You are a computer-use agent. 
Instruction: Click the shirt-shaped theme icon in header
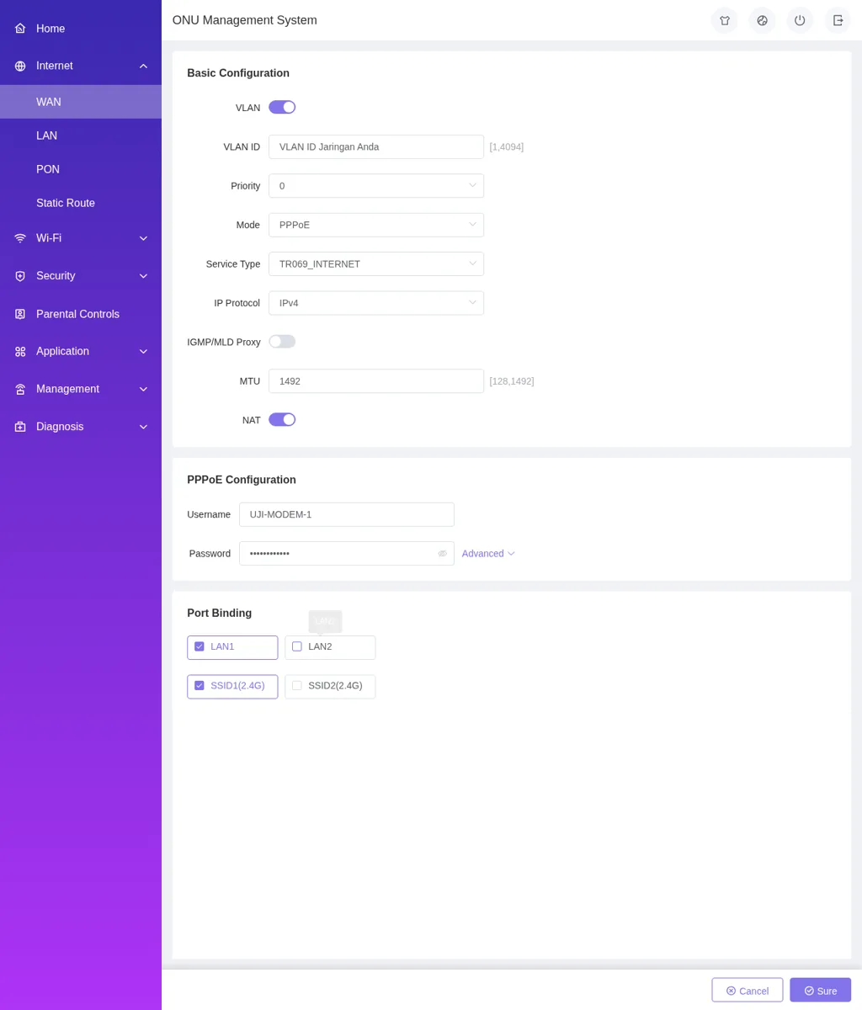pos(725,20)
